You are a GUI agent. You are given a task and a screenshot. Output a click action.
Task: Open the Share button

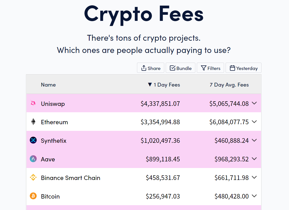151,68
